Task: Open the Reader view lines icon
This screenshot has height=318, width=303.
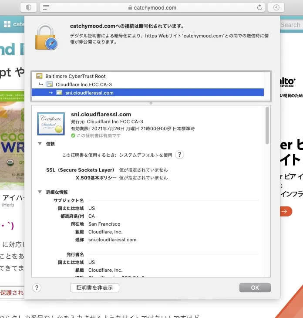Action: click(46, 7)
